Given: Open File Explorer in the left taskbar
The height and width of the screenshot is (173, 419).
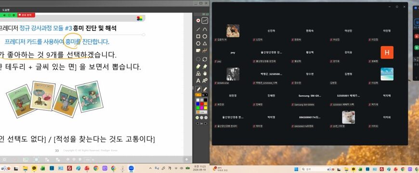Looking at the screenshot, I should pyautogui.click(x=25, y=168).
